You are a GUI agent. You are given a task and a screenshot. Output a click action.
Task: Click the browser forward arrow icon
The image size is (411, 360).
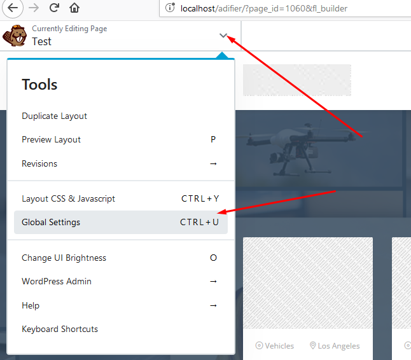[x=34, y=8]
